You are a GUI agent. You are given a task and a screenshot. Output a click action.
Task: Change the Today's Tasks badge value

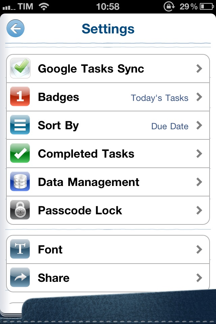[160, 98]
